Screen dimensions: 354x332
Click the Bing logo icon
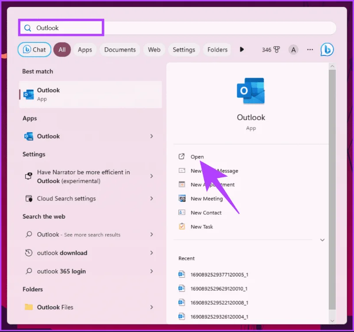point(327,49)
